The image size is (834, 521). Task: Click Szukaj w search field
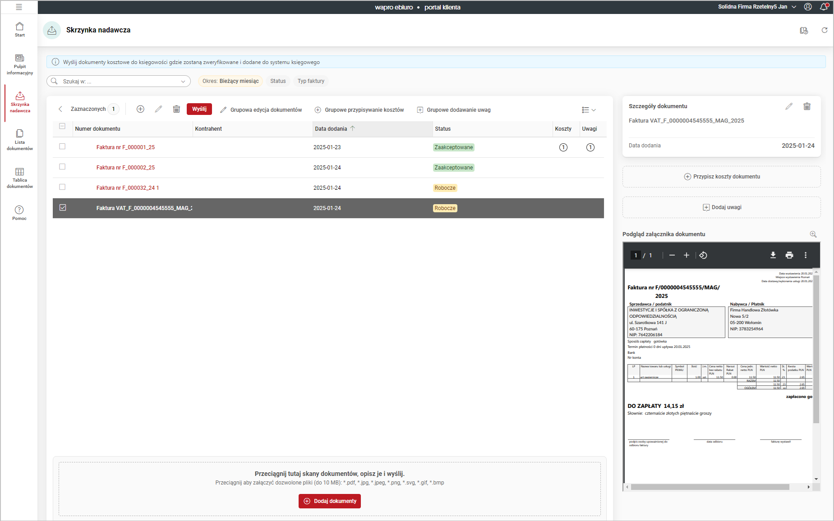[x=119, y=82]
